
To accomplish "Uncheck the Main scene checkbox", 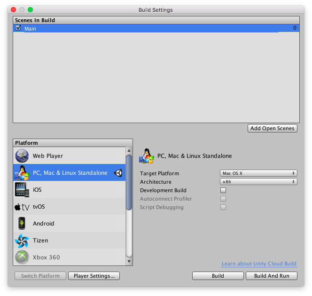I will pos(18,28).
